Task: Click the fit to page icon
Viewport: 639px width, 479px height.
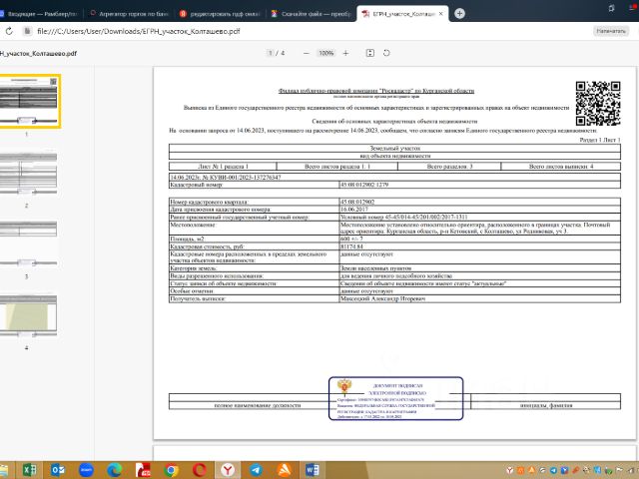Action: pyautogui.click(x=370, y=53)
